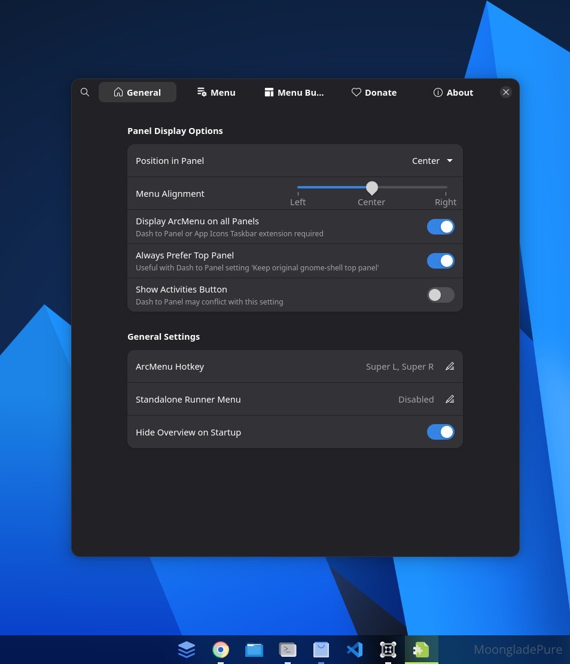Viewport: 570px width, 664px height.
Task: Launch Visual Studio Code from taskbar
Action: click(355, 649)
